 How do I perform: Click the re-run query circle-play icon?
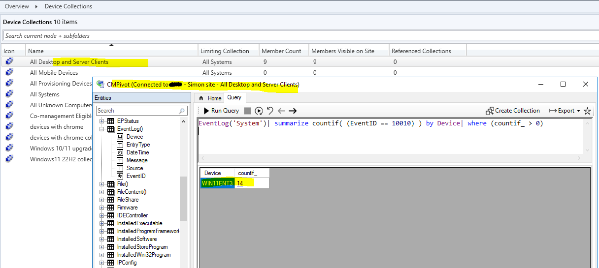pyautogui.click(x=259, y=111)
